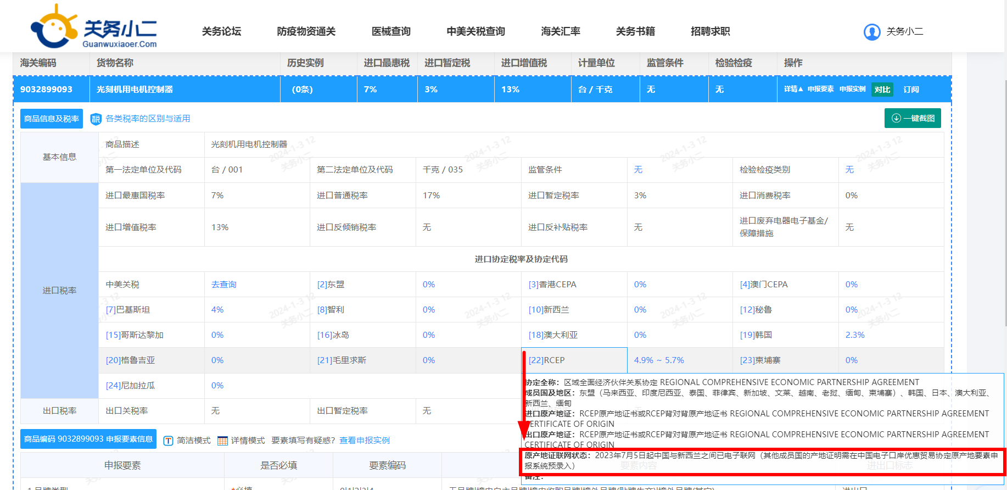
Task: Click the 简洁模式 icon
Action: tap(169, 441)
